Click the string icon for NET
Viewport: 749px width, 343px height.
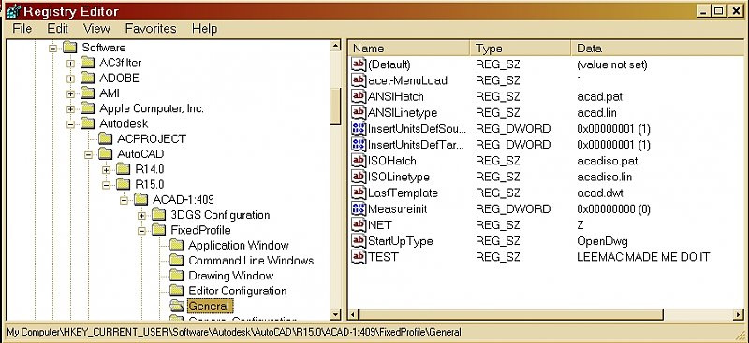[x=359, y=224]
